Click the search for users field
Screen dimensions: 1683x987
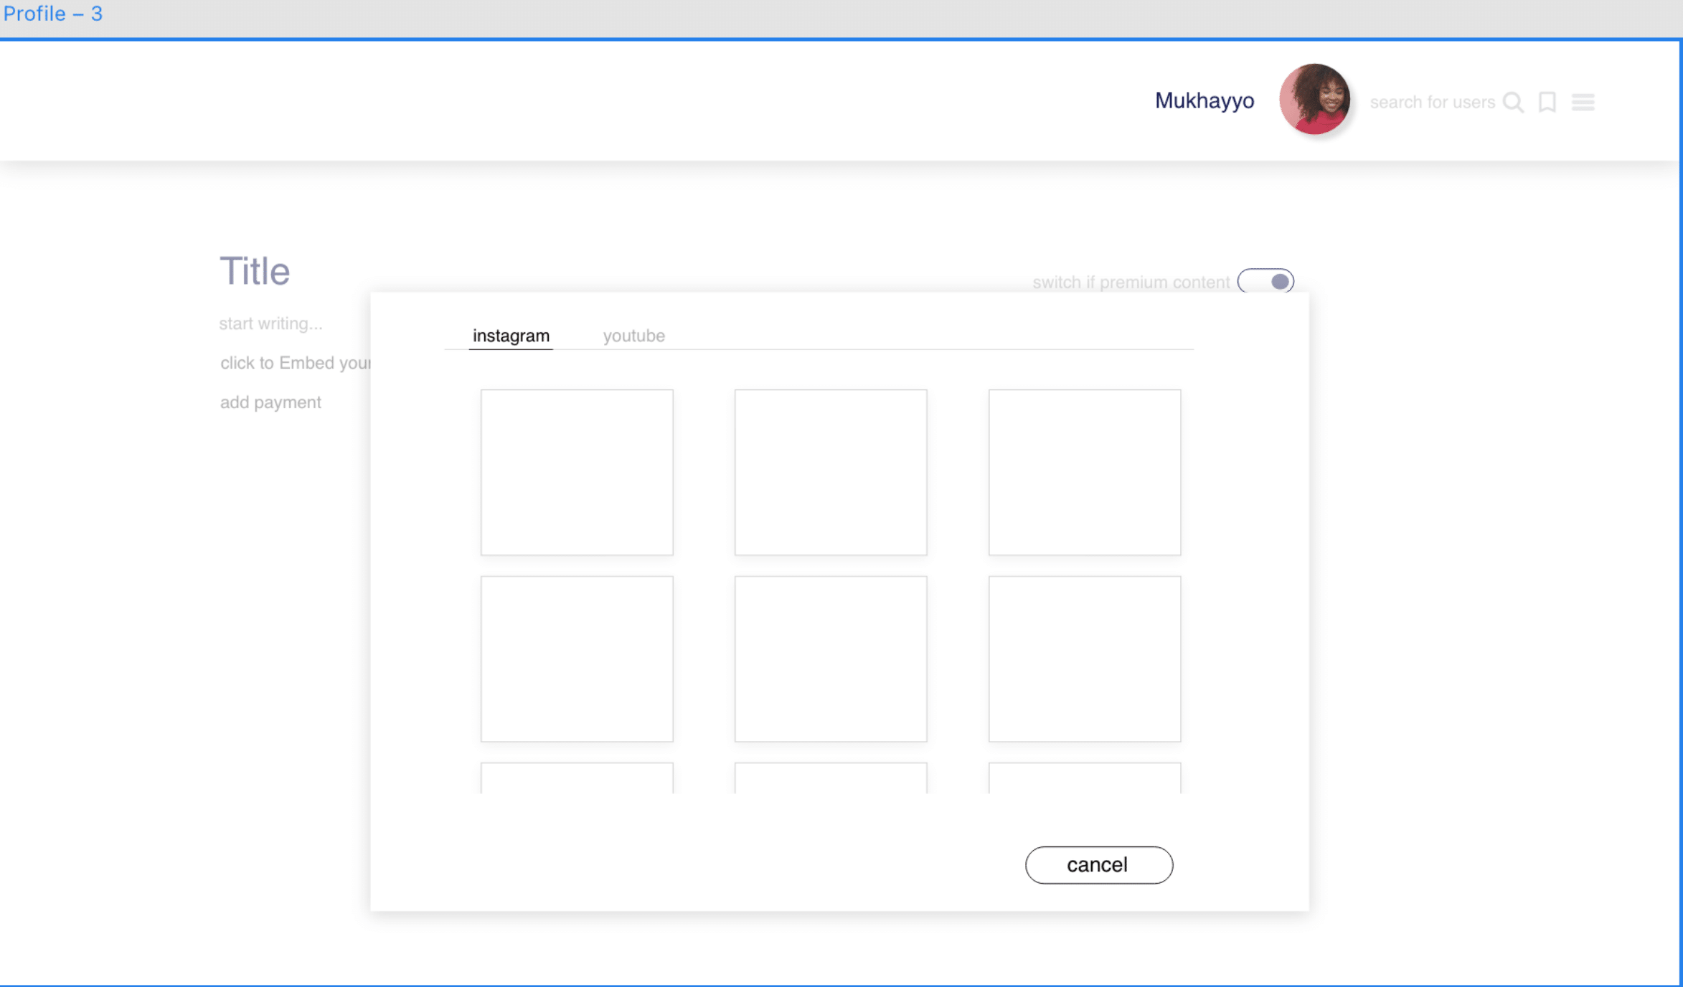coord(1432,103)
